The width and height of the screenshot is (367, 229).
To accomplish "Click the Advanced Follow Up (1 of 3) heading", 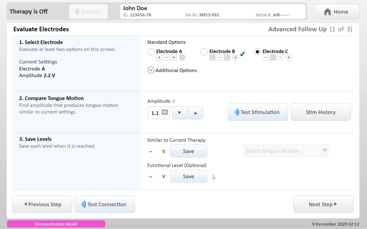I will 310,29.
